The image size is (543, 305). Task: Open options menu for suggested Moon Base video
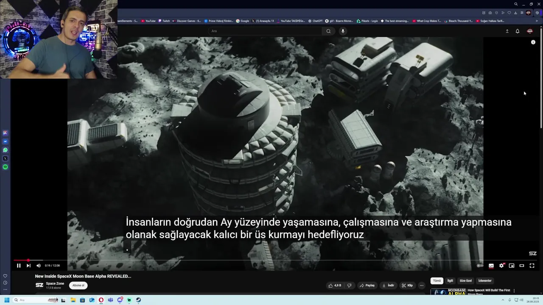514,291
